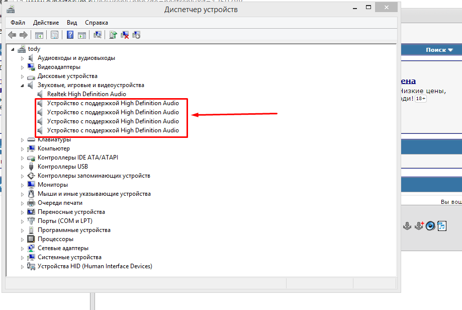Select the Процессоры chip icon
The width and height of the screenshot is (462, 310).
click(x=31, y=239)
